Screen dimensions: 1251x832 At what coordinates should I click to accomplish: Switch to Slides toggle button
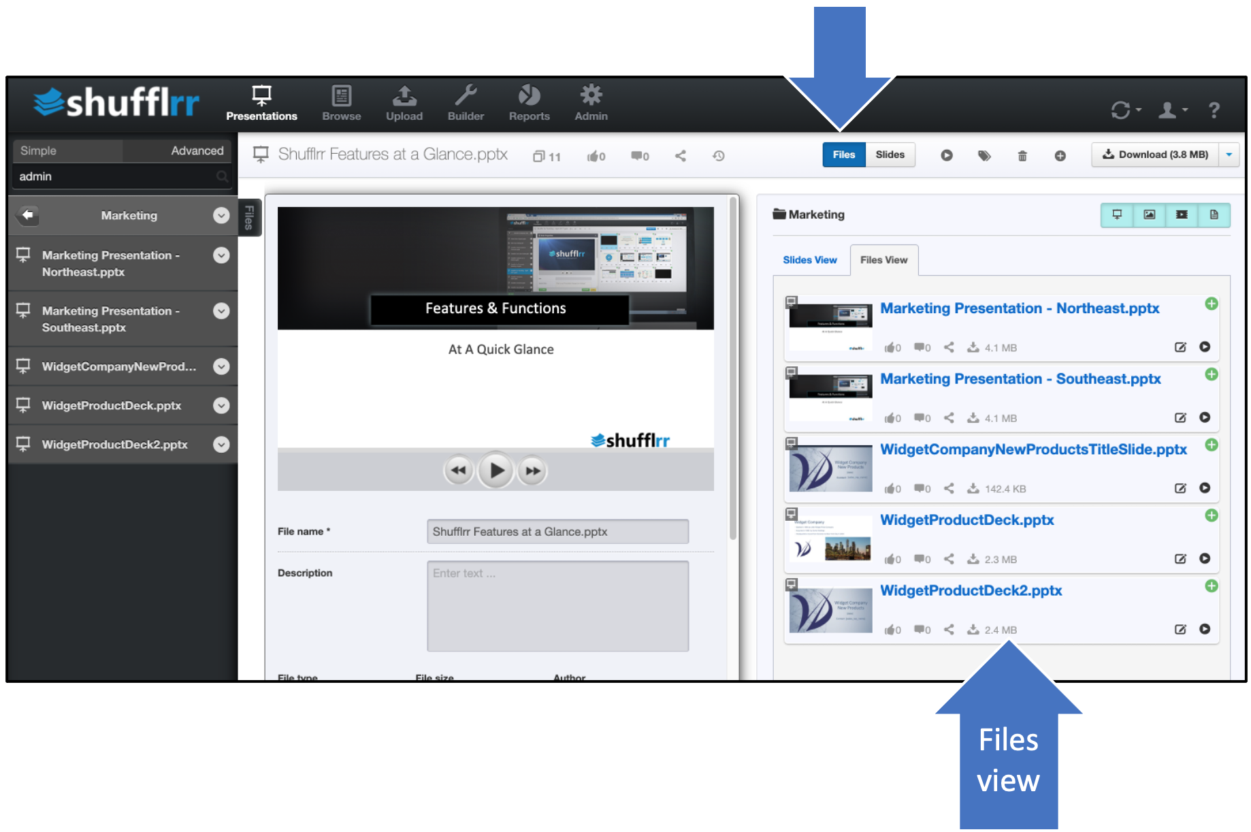[890, 155]
